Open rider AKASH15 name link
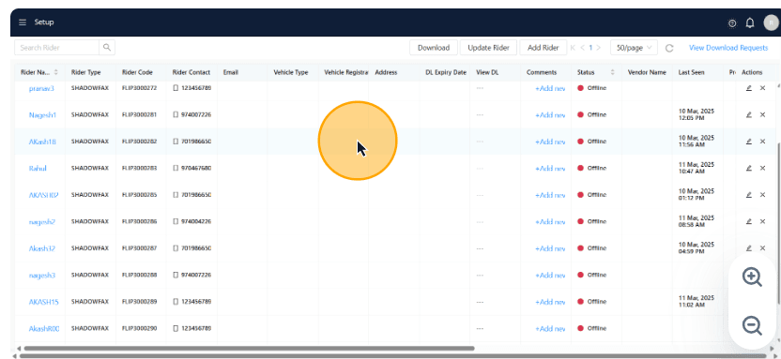The image size is (781, 359). pyautogui.click(x=44, y=302)
